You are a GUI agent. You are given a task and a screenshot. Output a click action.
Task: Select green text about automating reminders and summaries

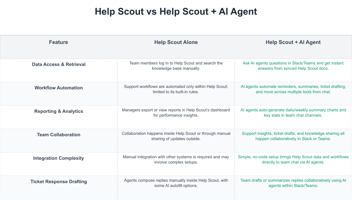point(293,89)
